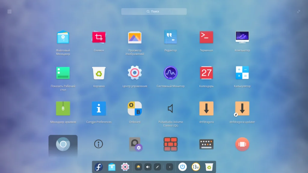Screen dimensions: 308x173
Task: Open Просмотр Изображений image viewer
Action: tap(134, 37)
